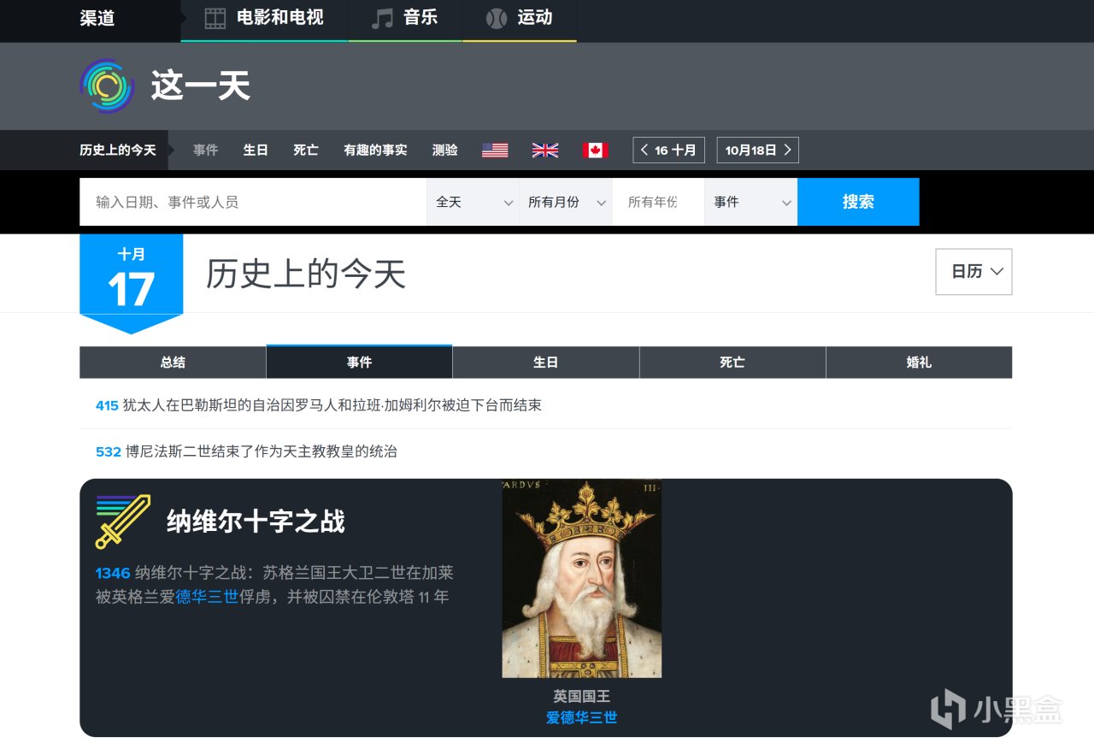Click the 爱德华三世 link under the portrait
1094x749 pixels.
tap(581, 718)
